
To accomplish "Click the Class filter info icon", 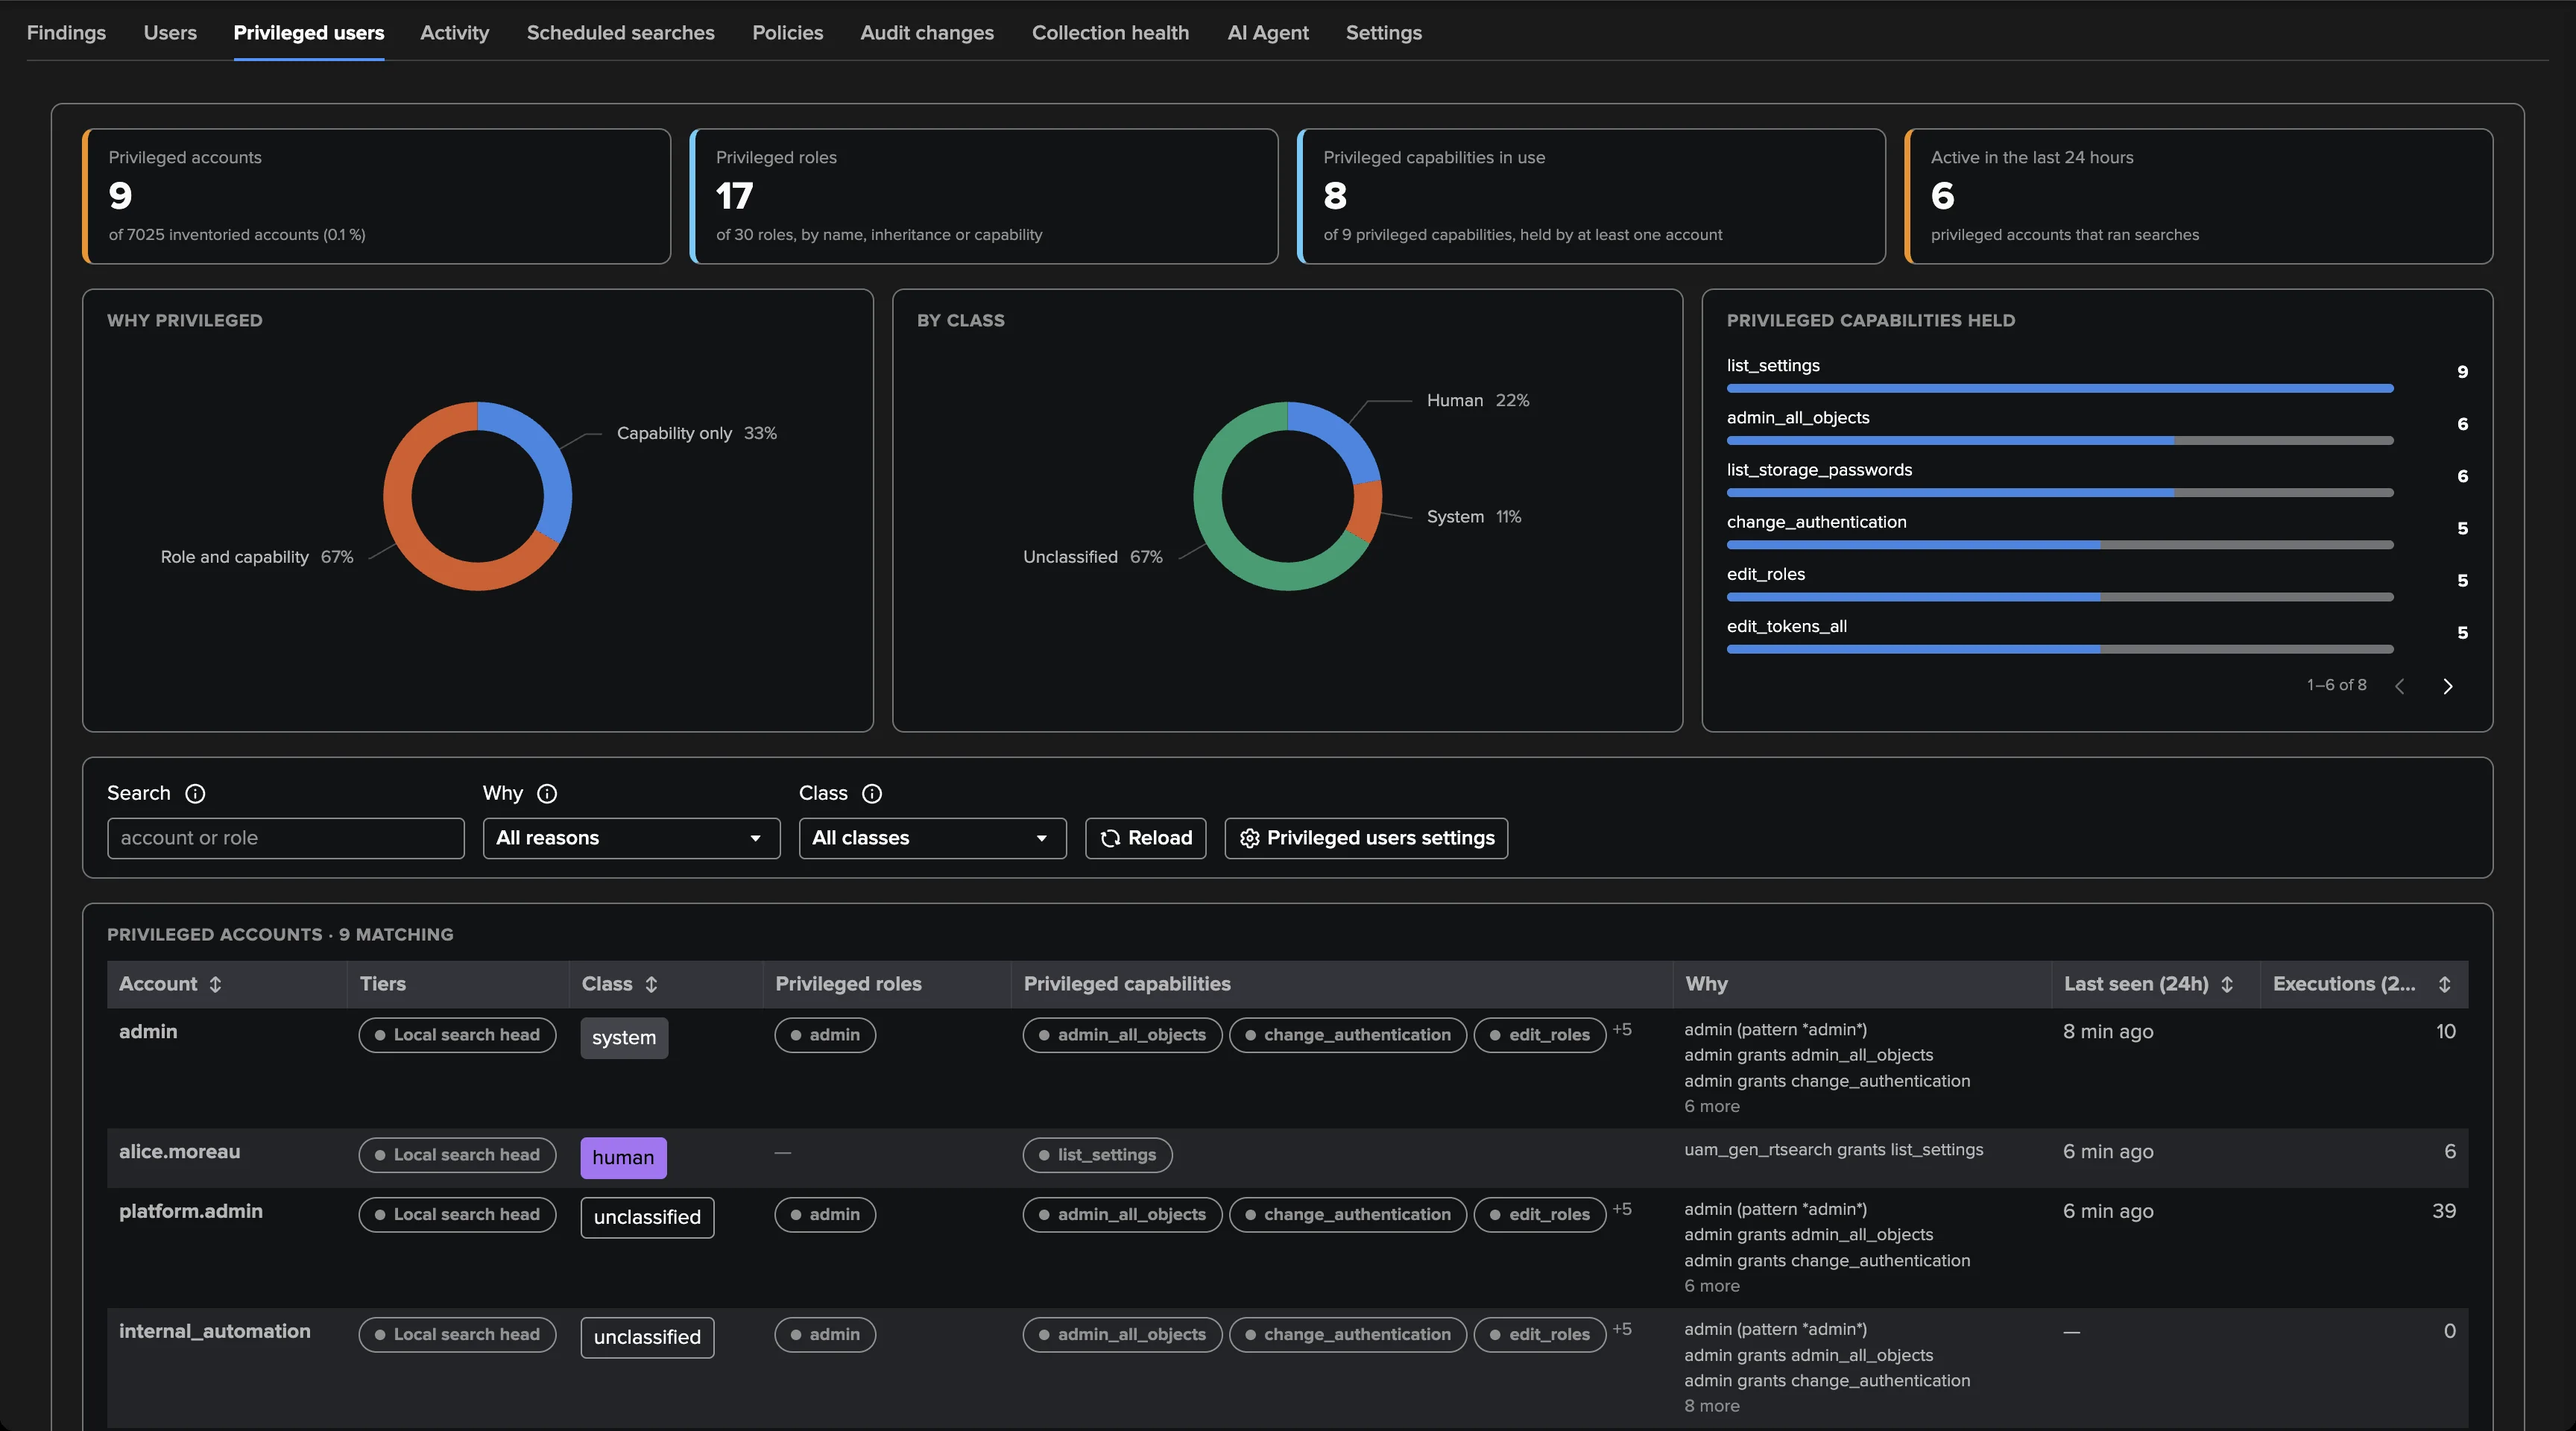I will point(872,793).
